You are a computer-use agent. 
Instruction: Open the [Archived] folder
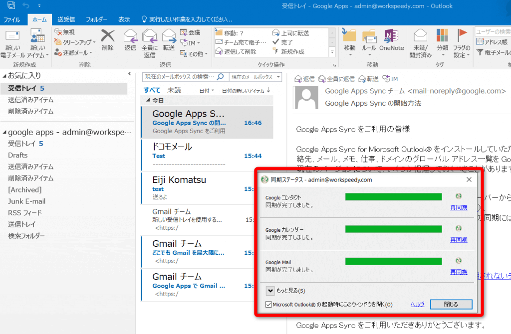25,190
